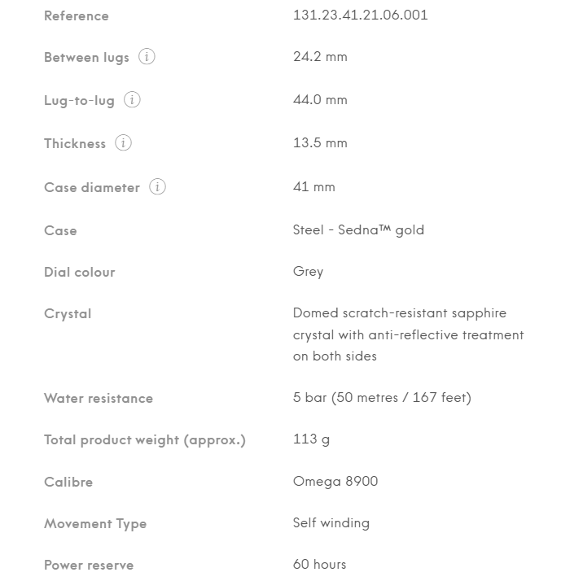The width and height of the screenshot is (561, 581).
Task: Click the 60 hours power reserve value
Action: 319,565
